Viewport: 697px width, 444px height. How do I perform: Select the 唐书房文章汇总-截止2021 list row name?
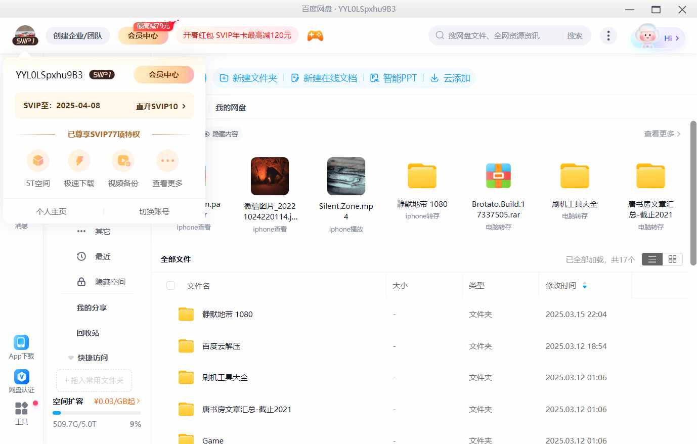(247, 409)
